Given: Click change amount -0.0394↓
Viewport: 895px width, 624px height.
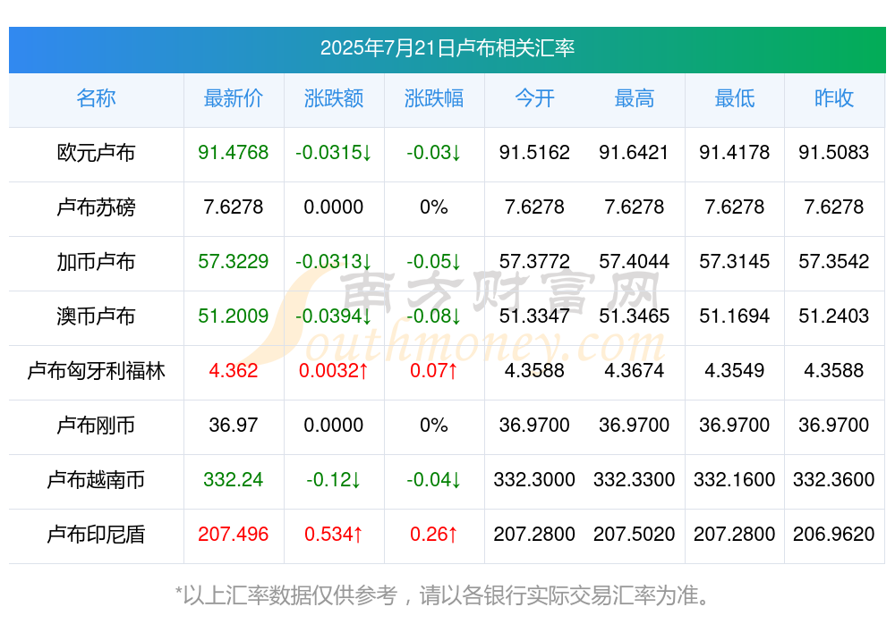Looking at the screenshot, I should (x=333, y=316).
